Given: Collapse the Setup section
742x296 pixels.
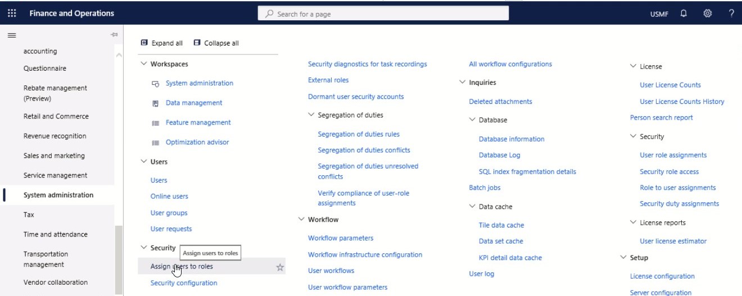Looking at the screenshot, I should pyautogui.click(x=623, y=258).
